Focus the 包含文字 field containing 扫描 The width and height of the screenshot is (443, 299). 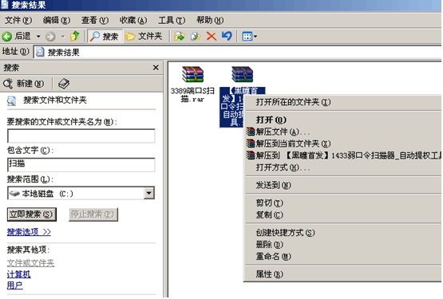(x=81, y=164)
